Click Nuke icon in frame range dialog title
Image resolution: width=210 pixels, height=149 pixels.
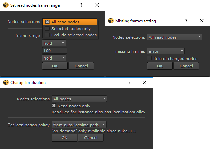tap(5, 5)
